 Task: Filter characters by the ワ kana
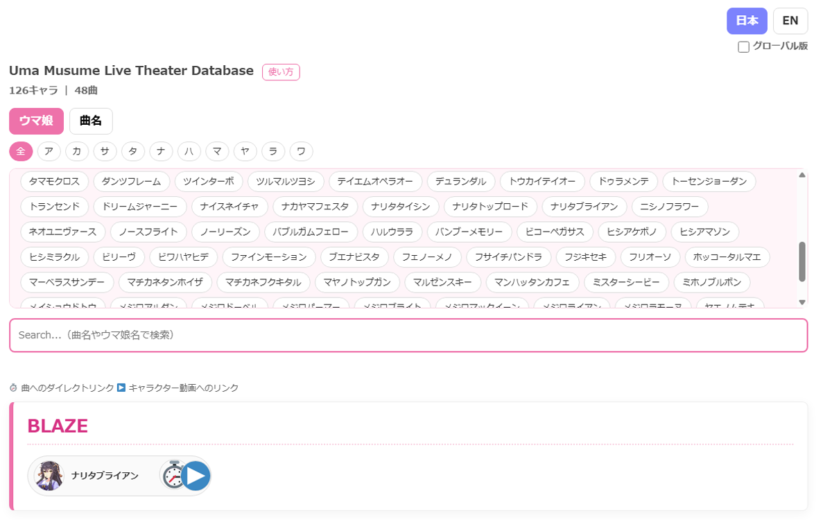click(301, 151)
